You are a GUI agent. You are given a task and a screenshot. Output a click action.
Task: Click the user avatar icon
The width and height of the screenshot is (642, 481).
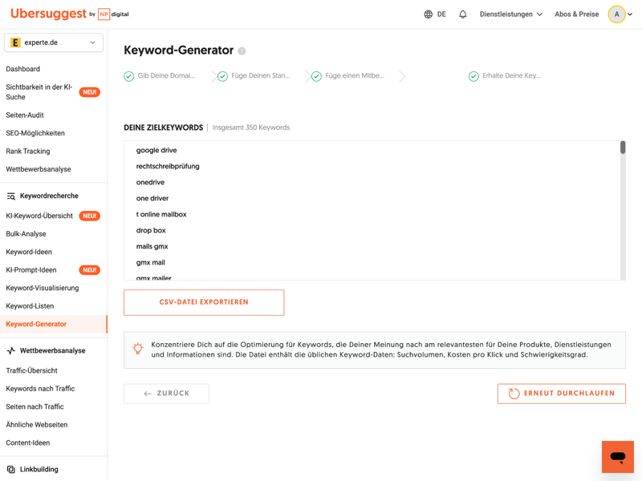tap(616, 14)
